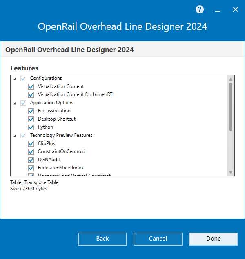Uncheck Visualization Content for LumenRT checkbox
Viewport: 245px width, 259px height.
click(x=31, y=95)
